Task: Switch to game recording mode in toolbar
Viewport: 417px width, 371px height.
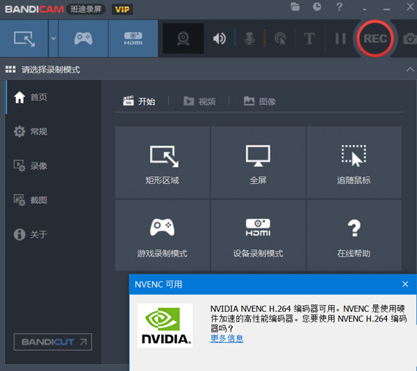Action: pos(83,38)
